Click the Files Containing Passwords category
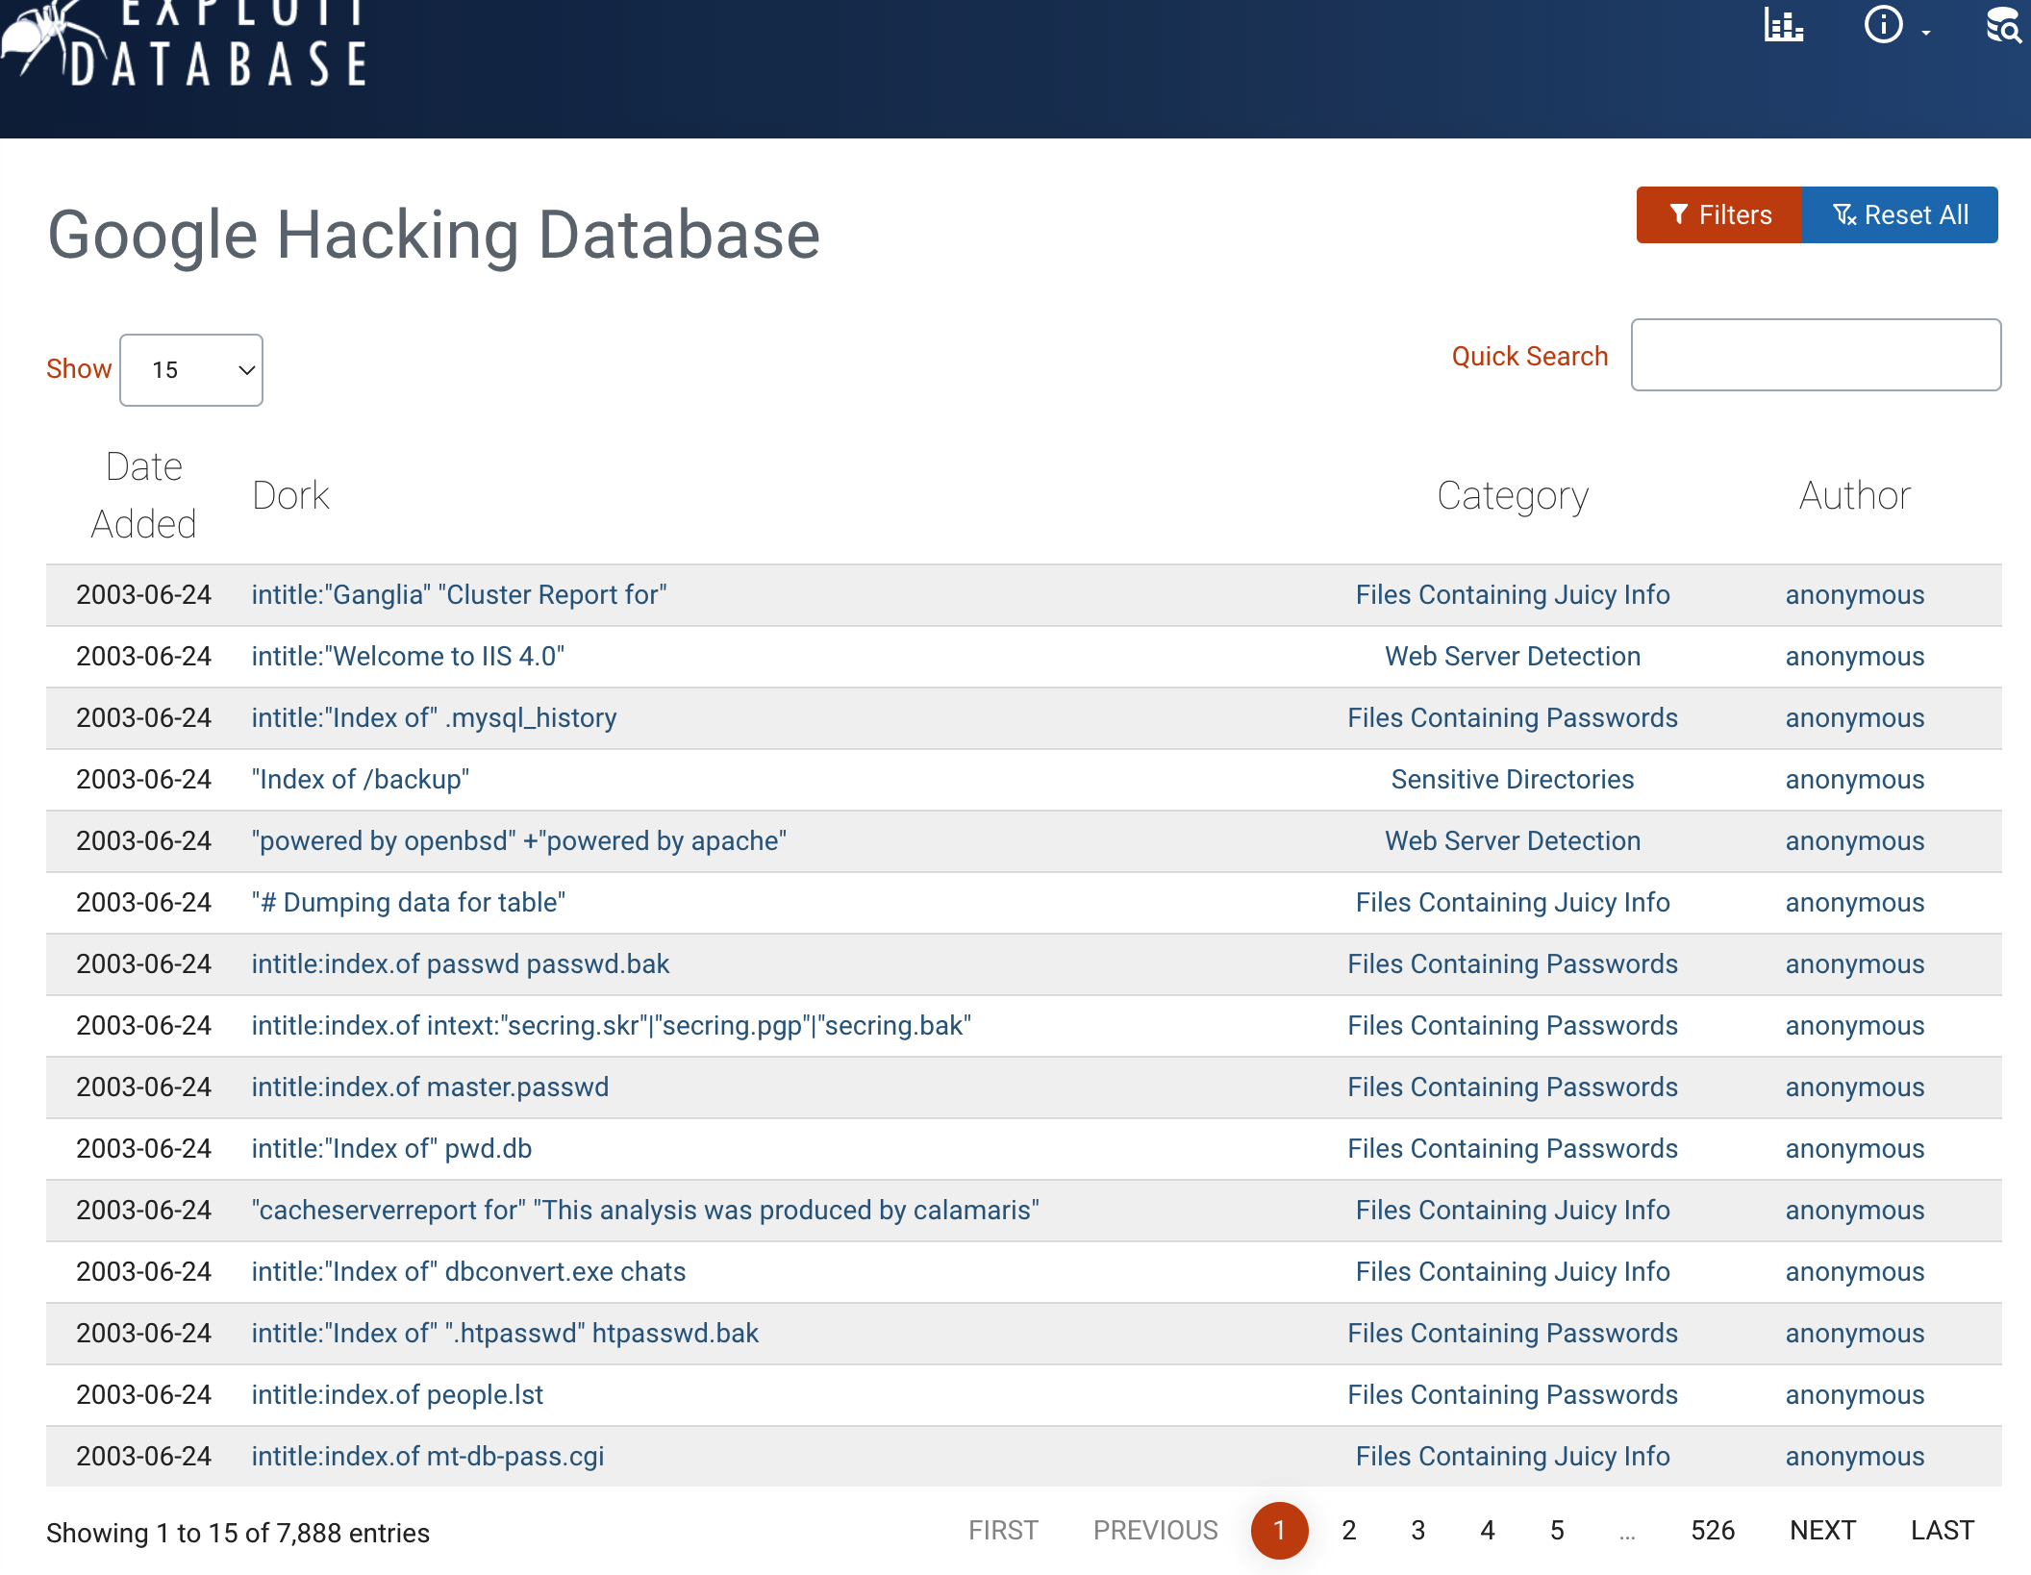This screenshot has width=2031, height=1575. 1512,715
